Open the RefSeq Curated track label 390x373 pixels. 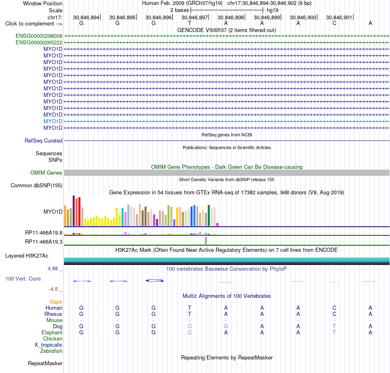tap(44, 141)
